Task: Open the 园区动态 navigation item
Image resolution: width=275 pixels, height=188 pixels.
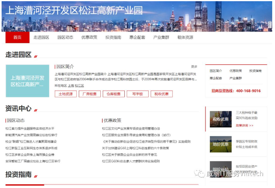Action: coord(65,37)
